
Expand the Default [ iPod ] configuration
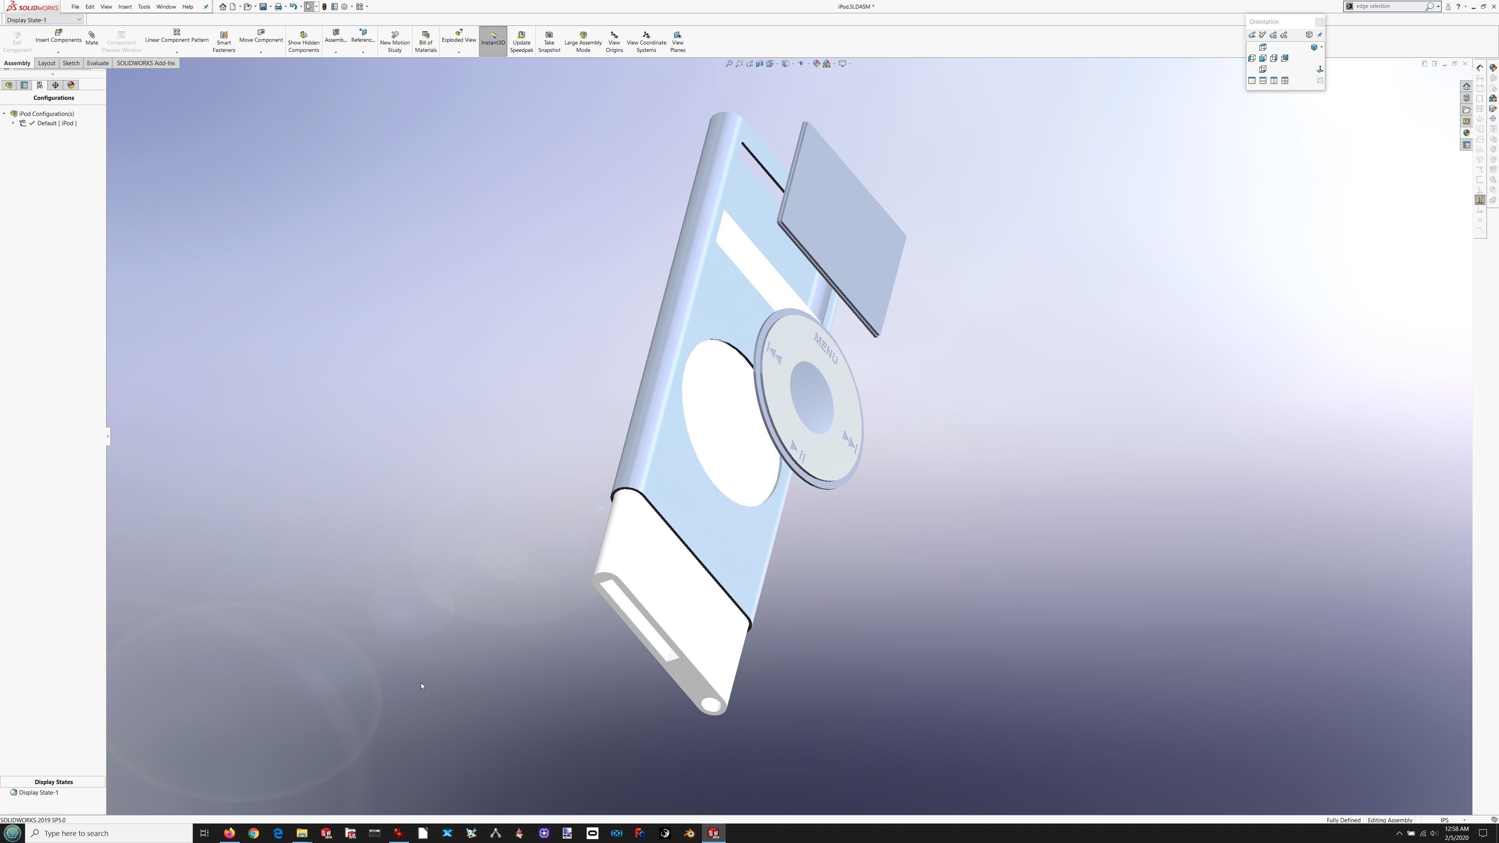click(13, 123)
